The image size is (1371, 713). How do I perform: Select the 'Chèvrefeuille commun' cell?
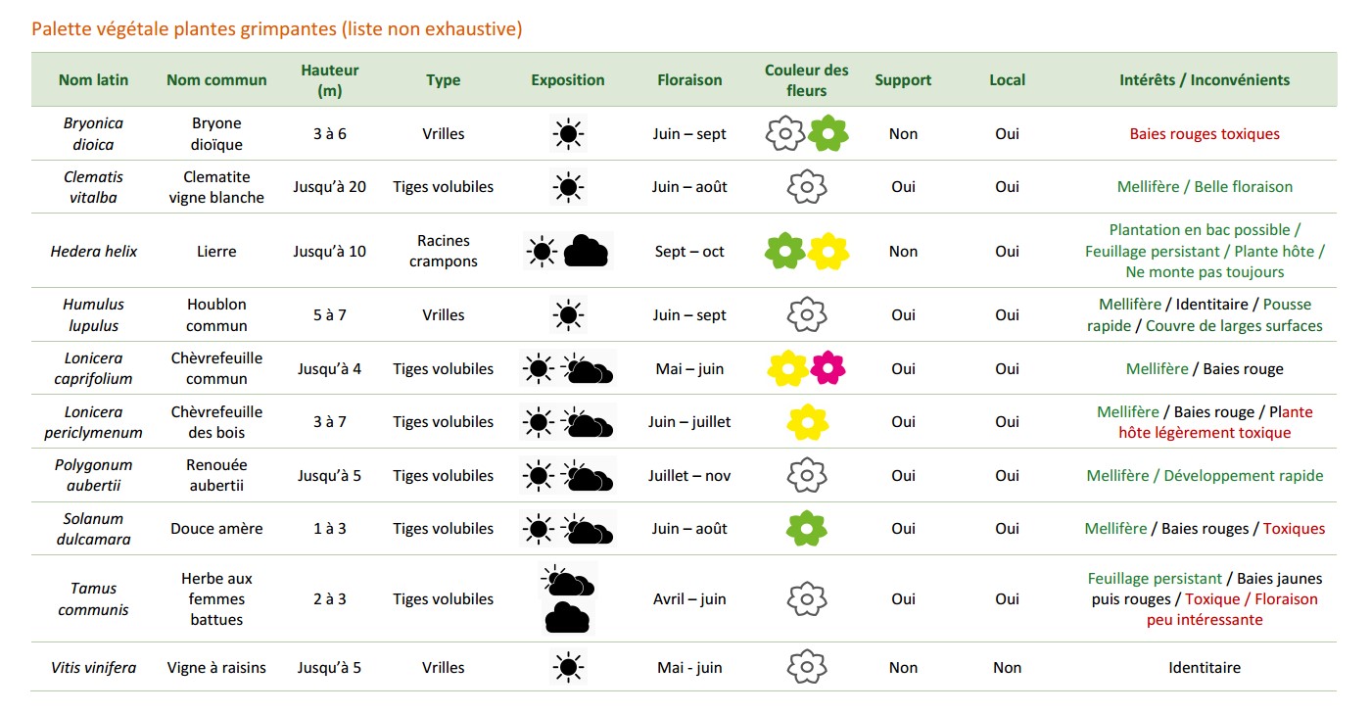click(216, 368)
